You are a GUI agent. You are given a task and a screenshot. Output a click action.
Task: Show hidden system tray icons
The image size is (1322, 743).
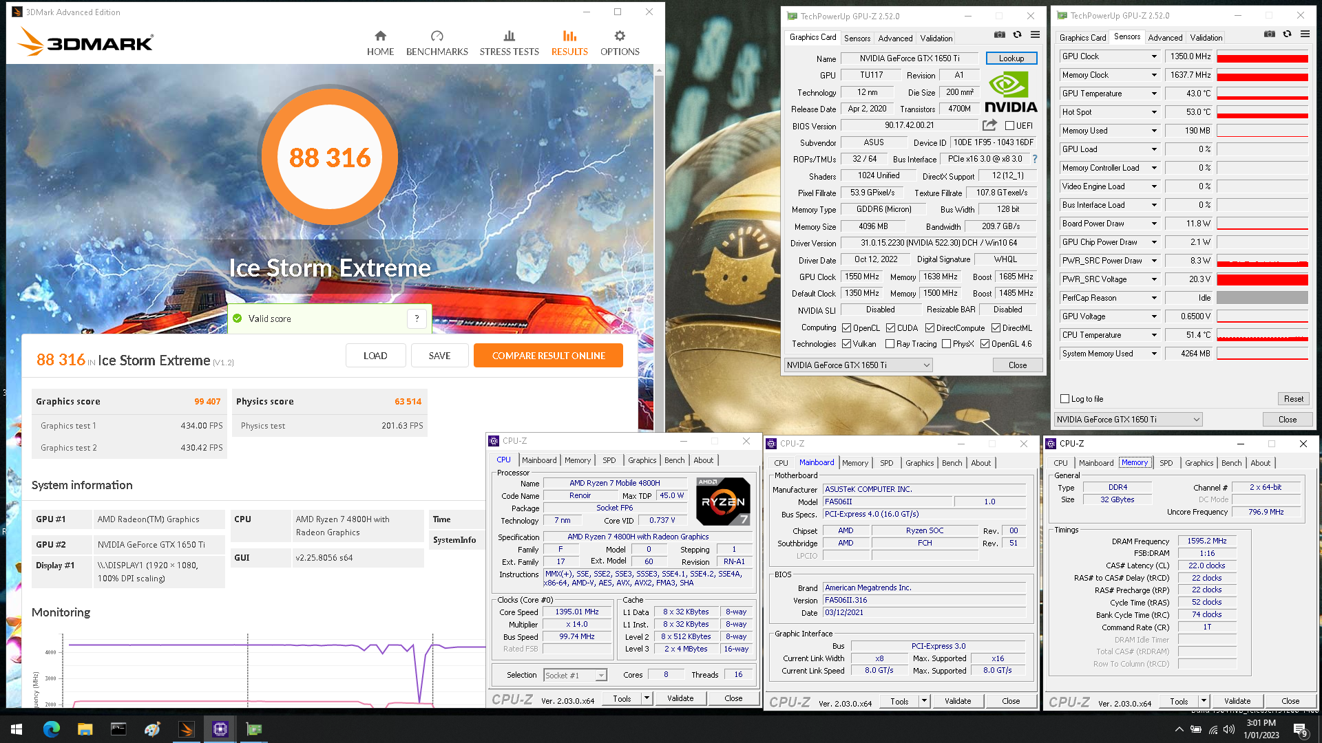pos(1179,729)
